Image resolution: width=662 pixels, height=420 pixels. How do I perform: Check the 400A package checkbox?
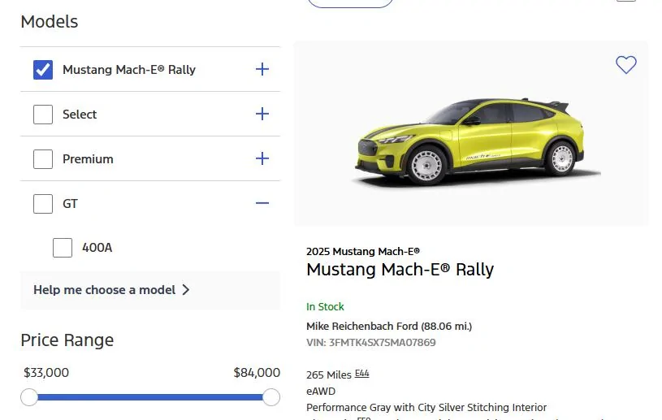click(63, 248)
